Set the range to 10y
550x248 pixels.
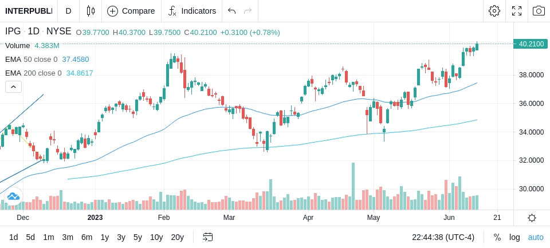point(156,238)
